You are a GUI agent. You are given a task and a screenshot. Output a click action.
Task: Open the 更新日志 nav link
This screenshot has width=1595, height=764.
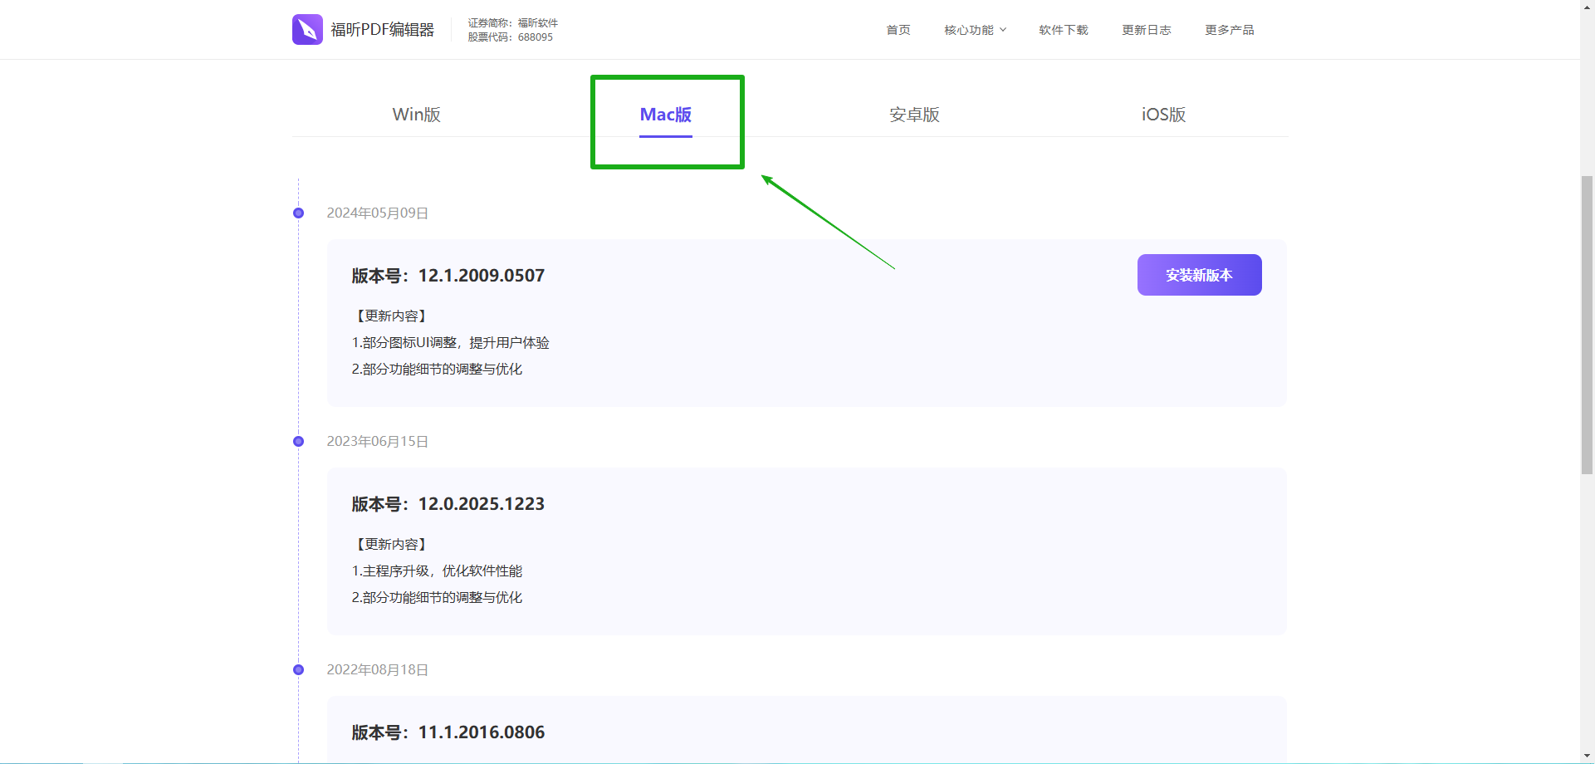1146,30
